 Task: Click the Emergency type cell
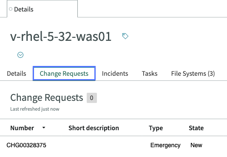(x=165, y=145)
